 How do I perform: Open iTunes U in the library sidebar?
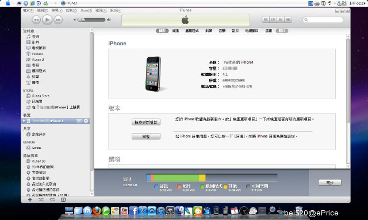click(35, 60)
